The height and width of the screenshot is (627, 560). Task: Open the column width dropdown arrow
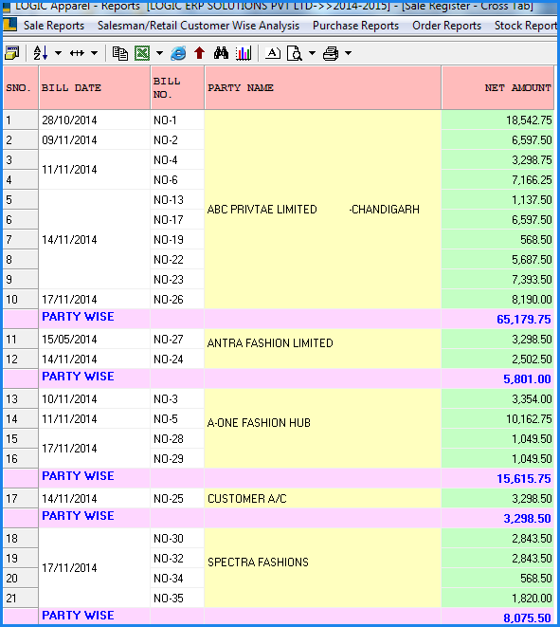(x=94, y=53)
